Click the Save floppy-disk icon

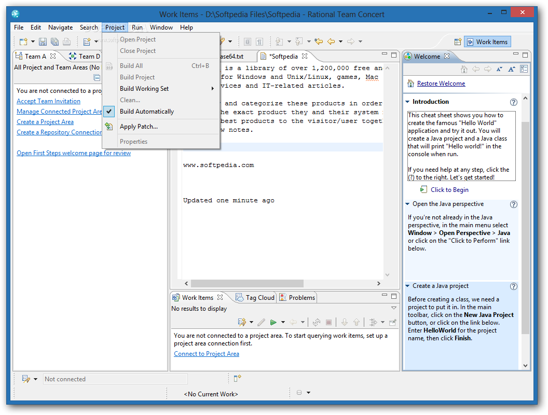(x=43, y=41)
